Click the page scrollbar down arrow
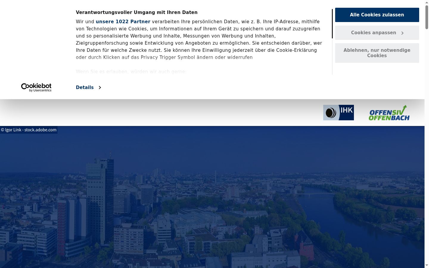 [427, 265]
